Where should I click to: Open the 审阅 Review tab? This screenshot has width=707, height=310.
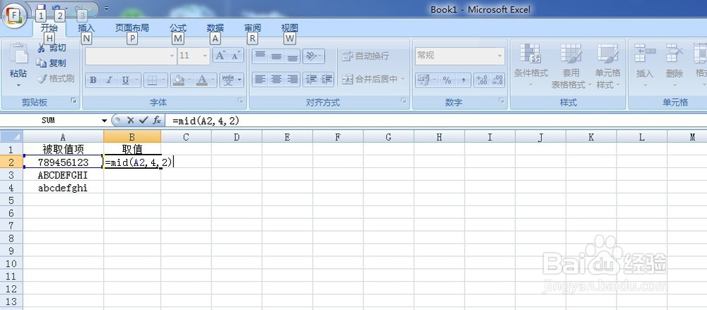[x=252, y=28]
